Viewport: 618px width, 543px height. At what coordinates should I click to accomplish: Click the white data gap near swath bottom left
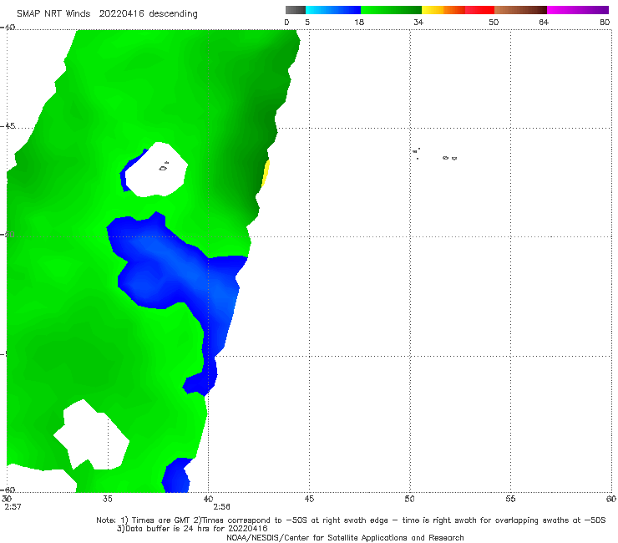(93, 436)
